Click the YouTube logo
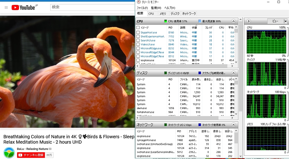Screen dimensions: 289x159 [23, 7]
